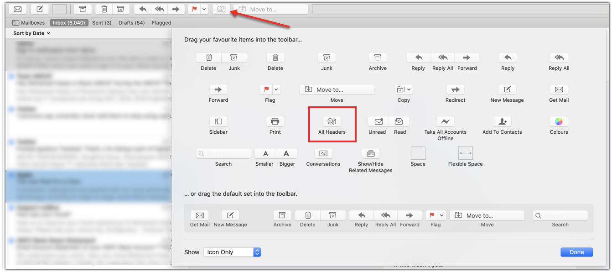Click the Search field in the customization palette
This screenshot has width=612, height=272.
pos(223,153)
